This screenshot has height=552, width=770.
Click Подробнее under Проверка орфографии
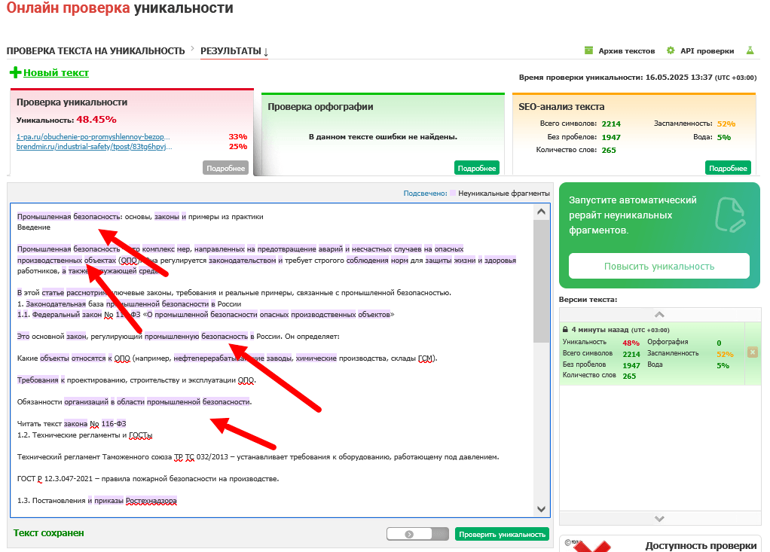pyautogui.click(x=476, y=168)
